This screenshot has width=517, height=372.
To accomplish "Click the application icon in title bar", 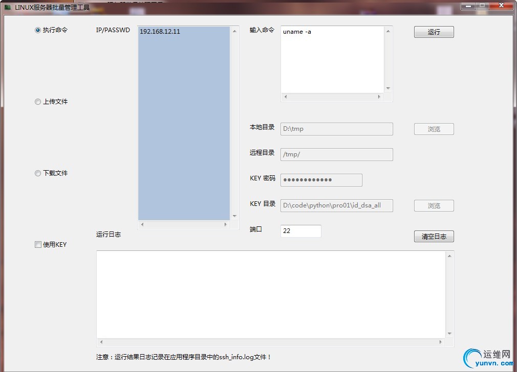I will click(8, 7).
